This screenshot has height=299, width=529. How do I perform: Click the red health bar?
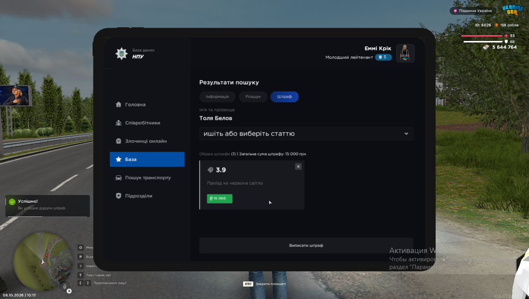(x=482, y=36)
